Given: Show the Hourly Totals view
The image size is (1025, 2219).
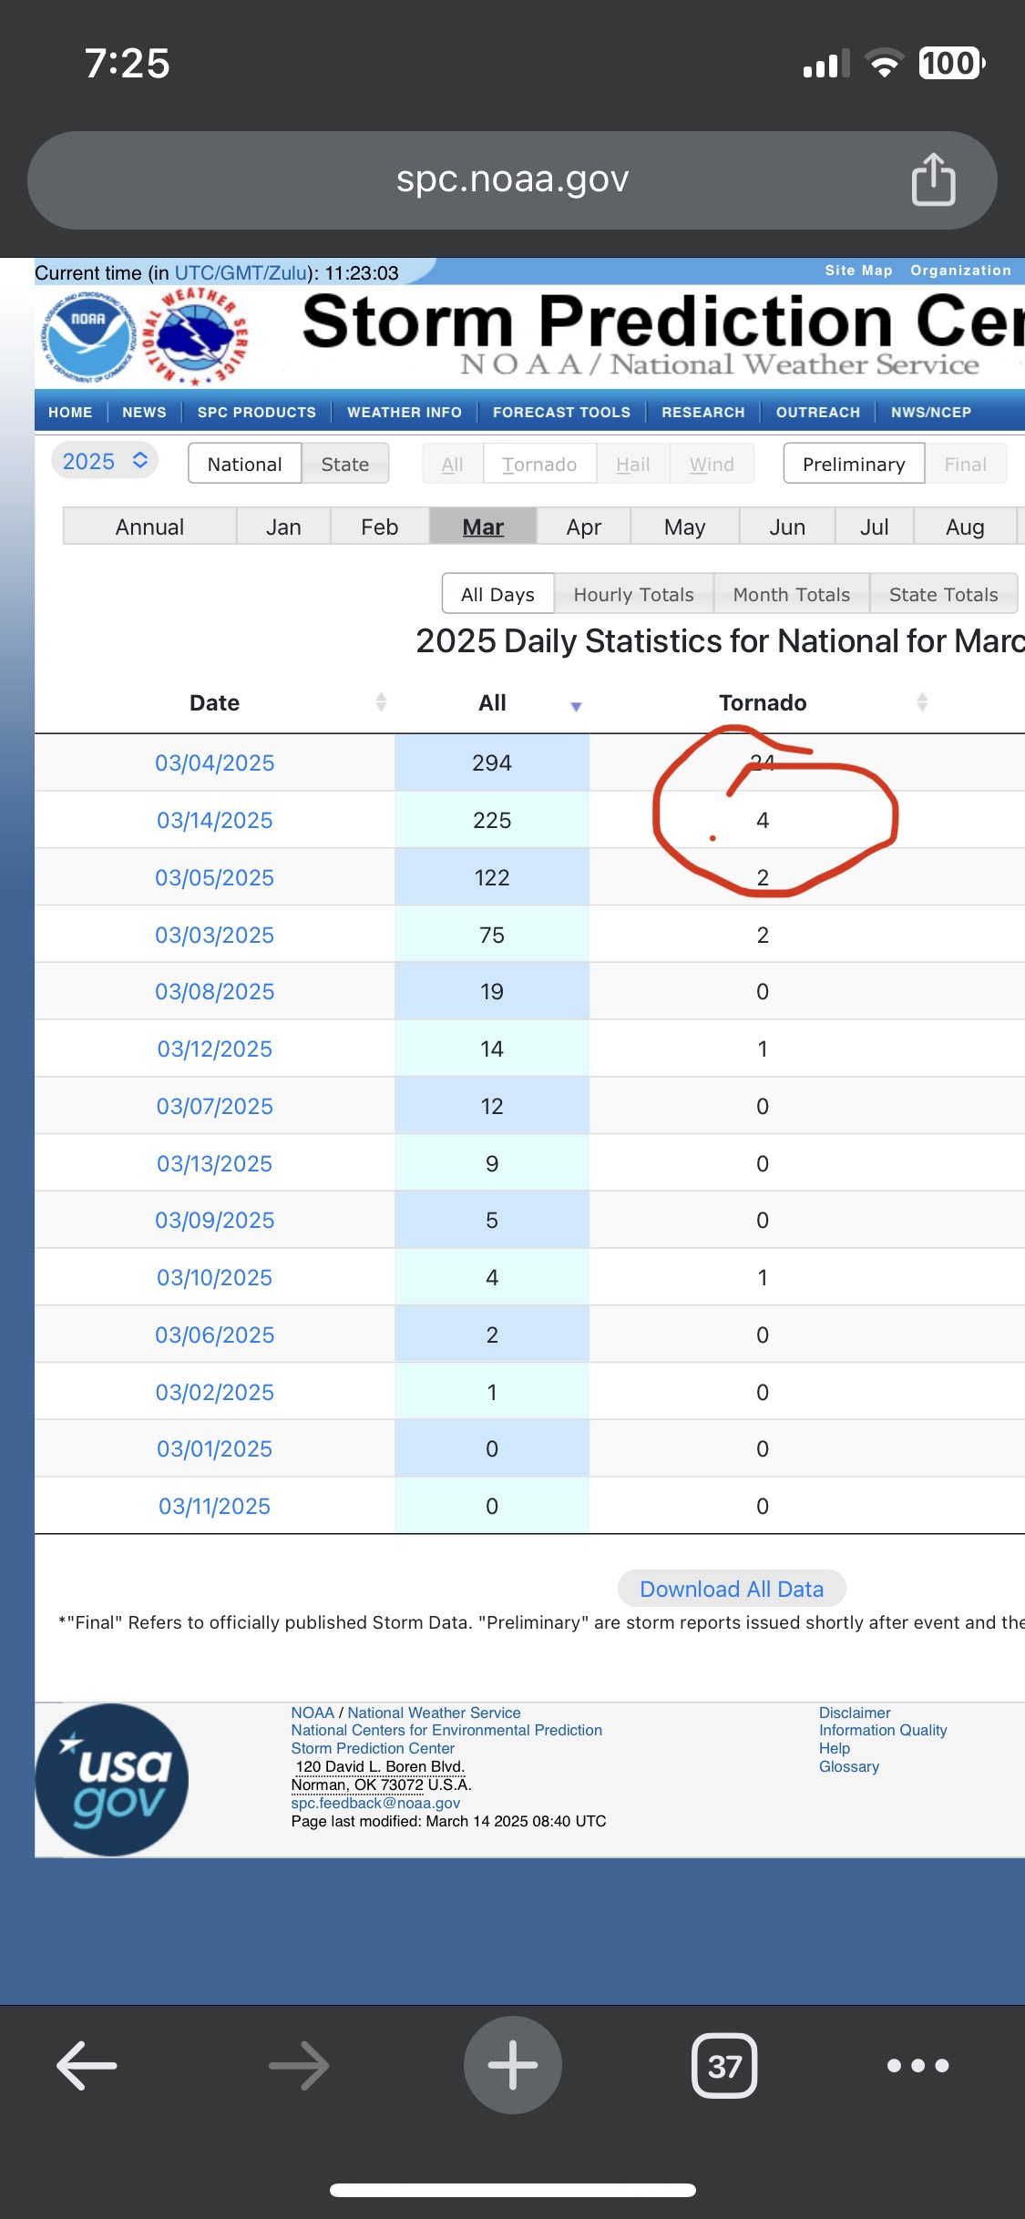Looking at the screenshot, I should point(633,594).
